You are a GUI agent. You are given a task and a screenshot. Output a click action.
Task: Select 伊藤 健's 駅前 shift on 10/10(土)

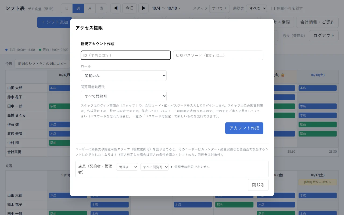[x=318, y=125]
